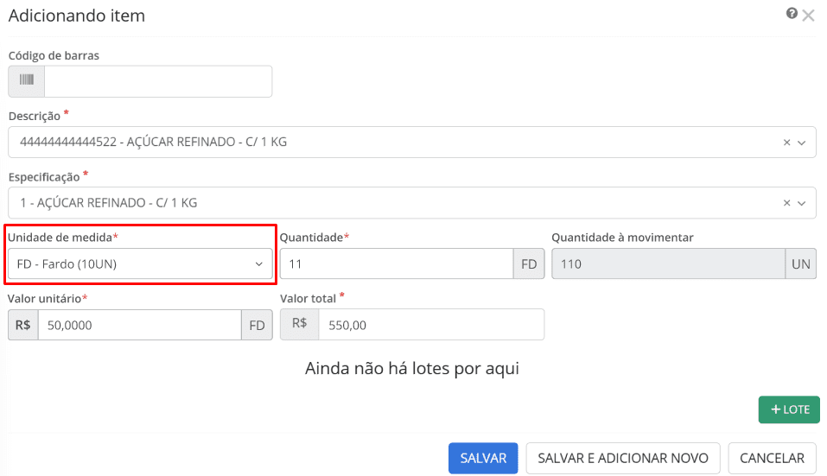
Task: Click the Valor total field with 550,00
Action: click(x=431, y=325)
